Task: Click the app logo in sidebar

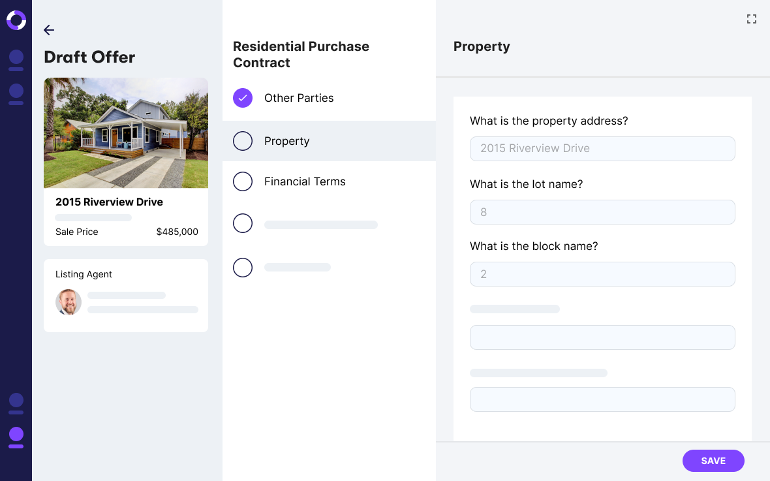Action: (16, 20)
